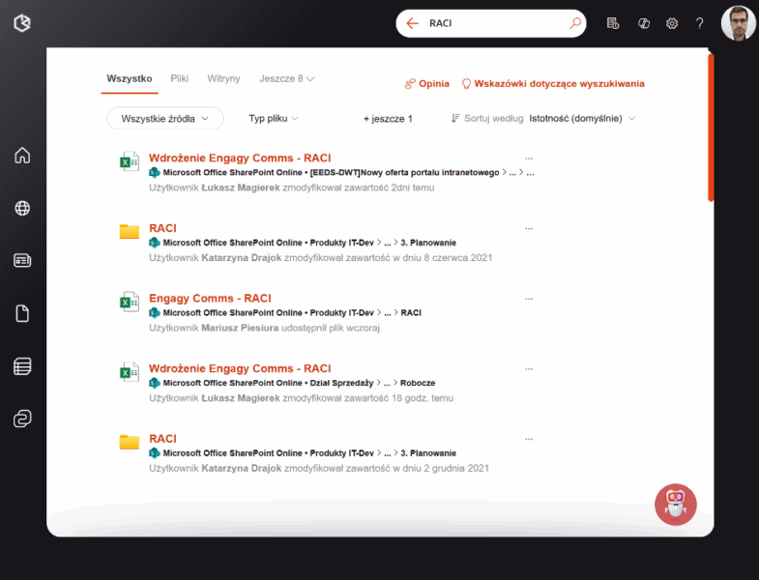Click author name Mariusz Piesiura
Image resolution: width=759 pixels, height=580 pixels.
click(240, 328)
